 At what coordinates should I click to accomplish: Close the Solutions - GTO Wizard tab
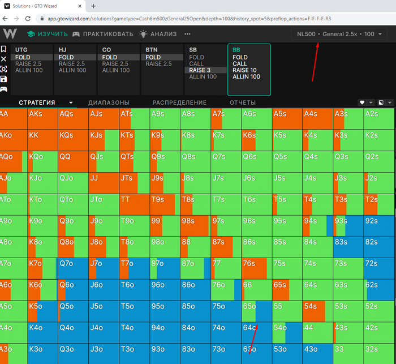click(x=80, y=6)
